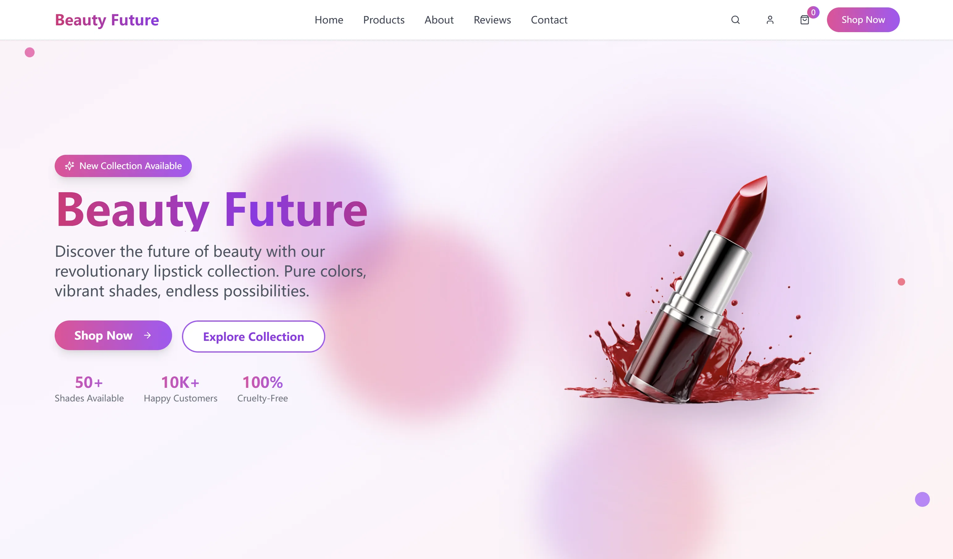Image resolution: width=953 pixels, height=559 pixels.
Task: Open the user account icon
Action: 770,20
